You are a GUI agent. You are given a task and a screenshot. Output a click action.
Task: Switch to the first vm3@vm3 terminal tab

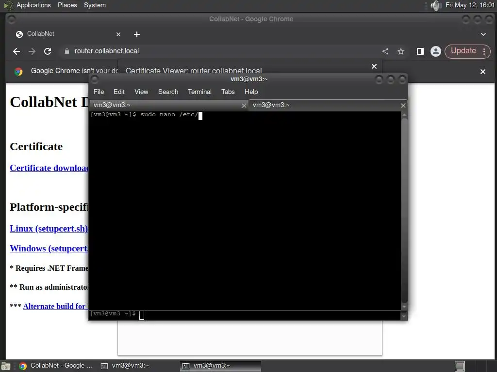click(165, 105)
